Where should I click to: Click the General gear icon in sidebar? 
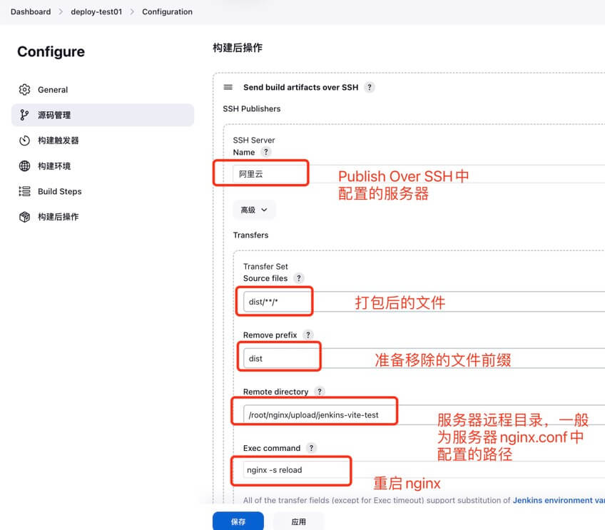pyautogui.click(x=25, y=90)
